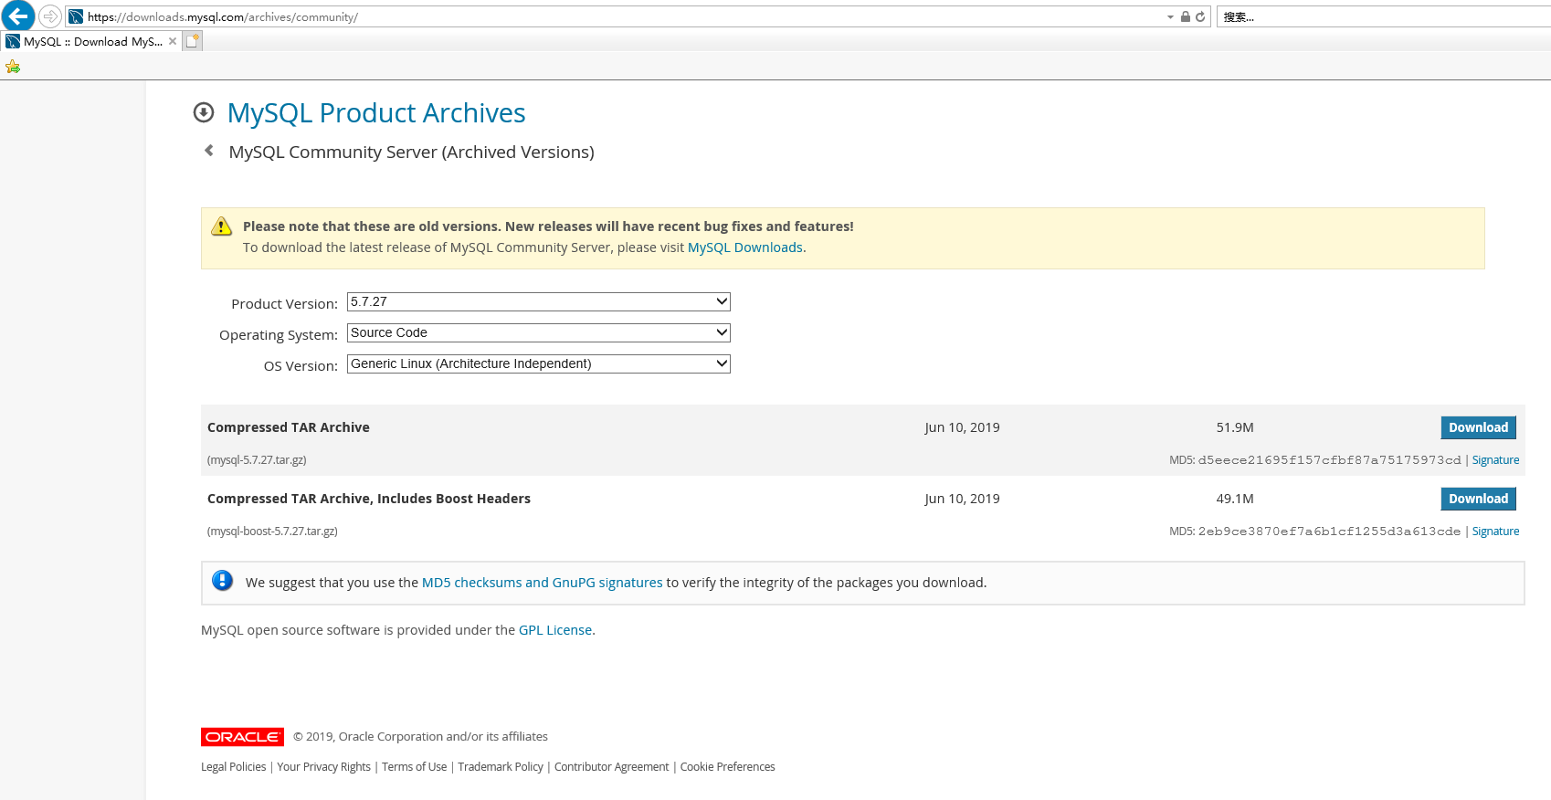
Task: Close the MySQL Download tab
Action: click(172, 41)
